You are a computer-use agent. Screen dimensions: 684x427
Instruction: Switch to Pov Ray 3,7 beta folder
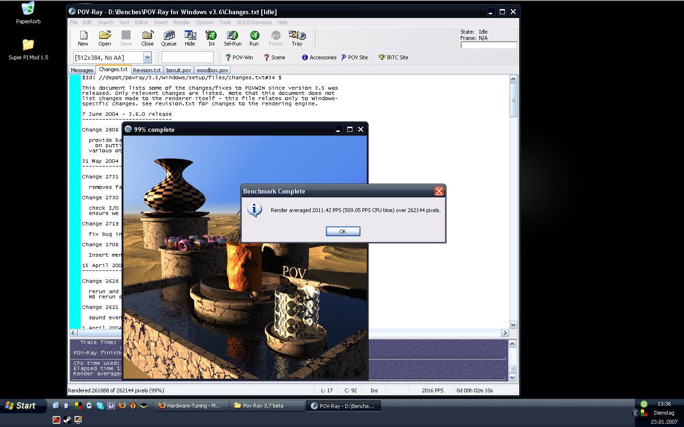[267, 406]
